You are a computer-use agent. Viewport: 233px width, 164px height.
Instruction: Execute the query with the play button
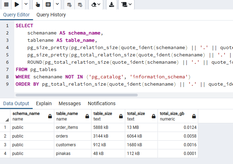click(17, 5)
